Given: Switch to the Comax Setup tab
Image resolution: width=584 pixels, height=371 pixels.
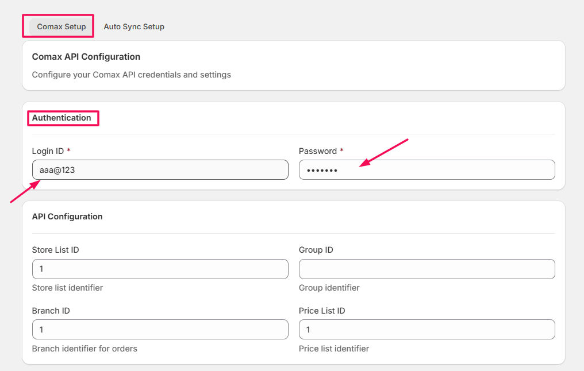Looking at the screenshot, I should point(61,26).
